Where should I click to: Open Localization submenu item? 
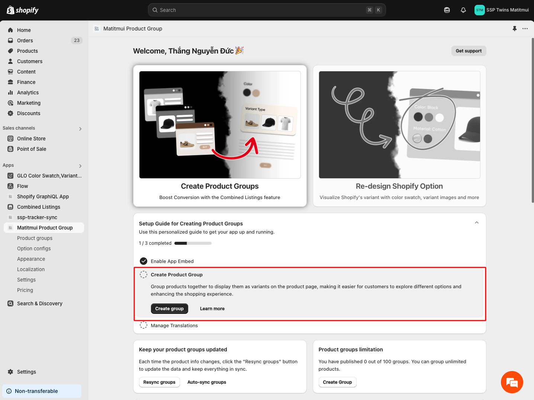coord(31,269)
